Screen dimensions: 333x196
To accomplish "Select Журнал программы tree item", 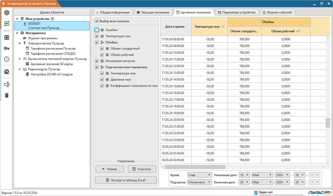I will (x=43, y=38).
